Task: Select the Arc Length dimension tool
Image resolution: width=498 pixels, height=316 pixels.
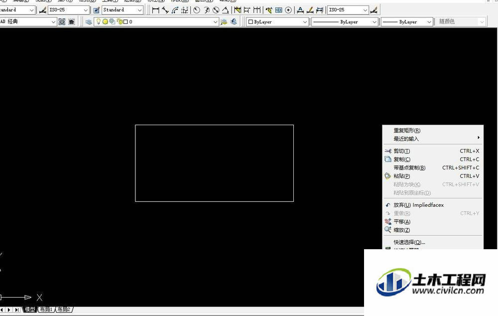Action: click(x=175, y=10)
